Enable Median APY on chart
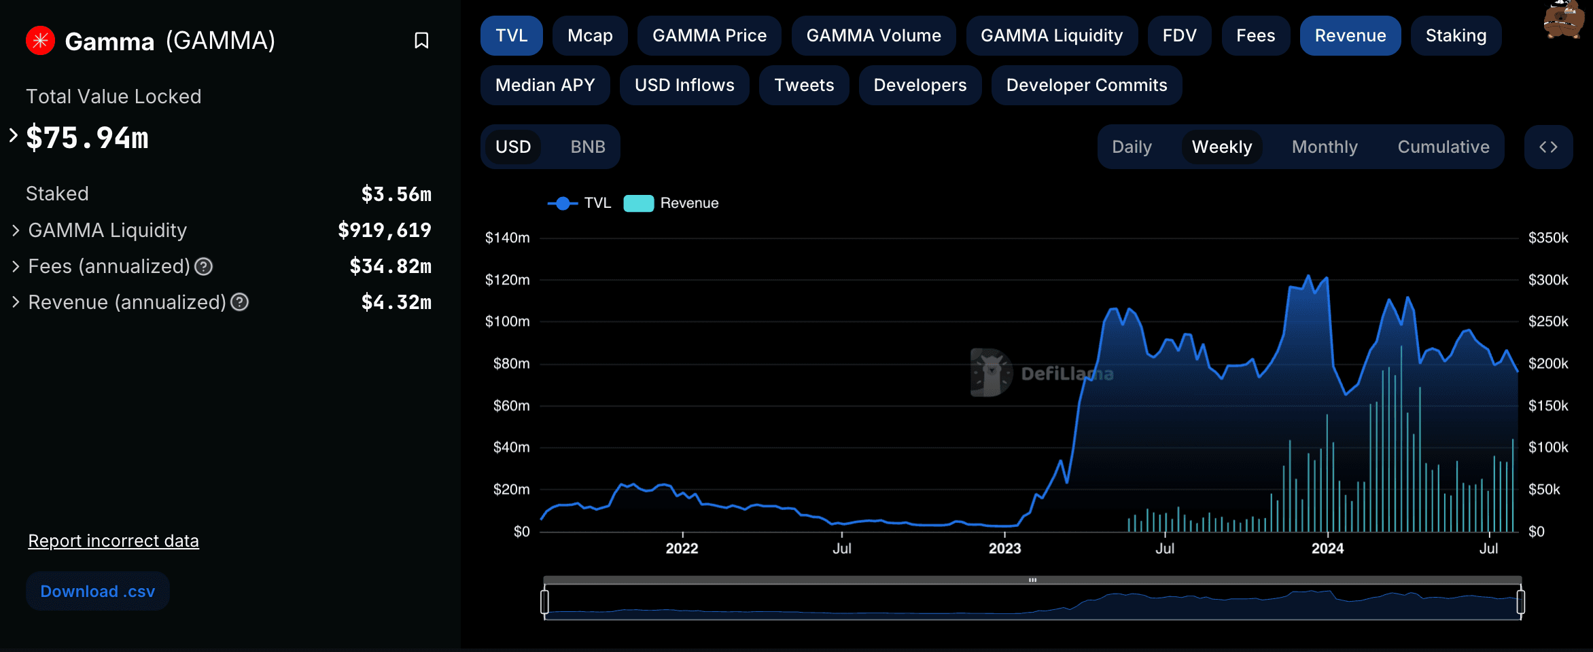 tap(545, 85)
